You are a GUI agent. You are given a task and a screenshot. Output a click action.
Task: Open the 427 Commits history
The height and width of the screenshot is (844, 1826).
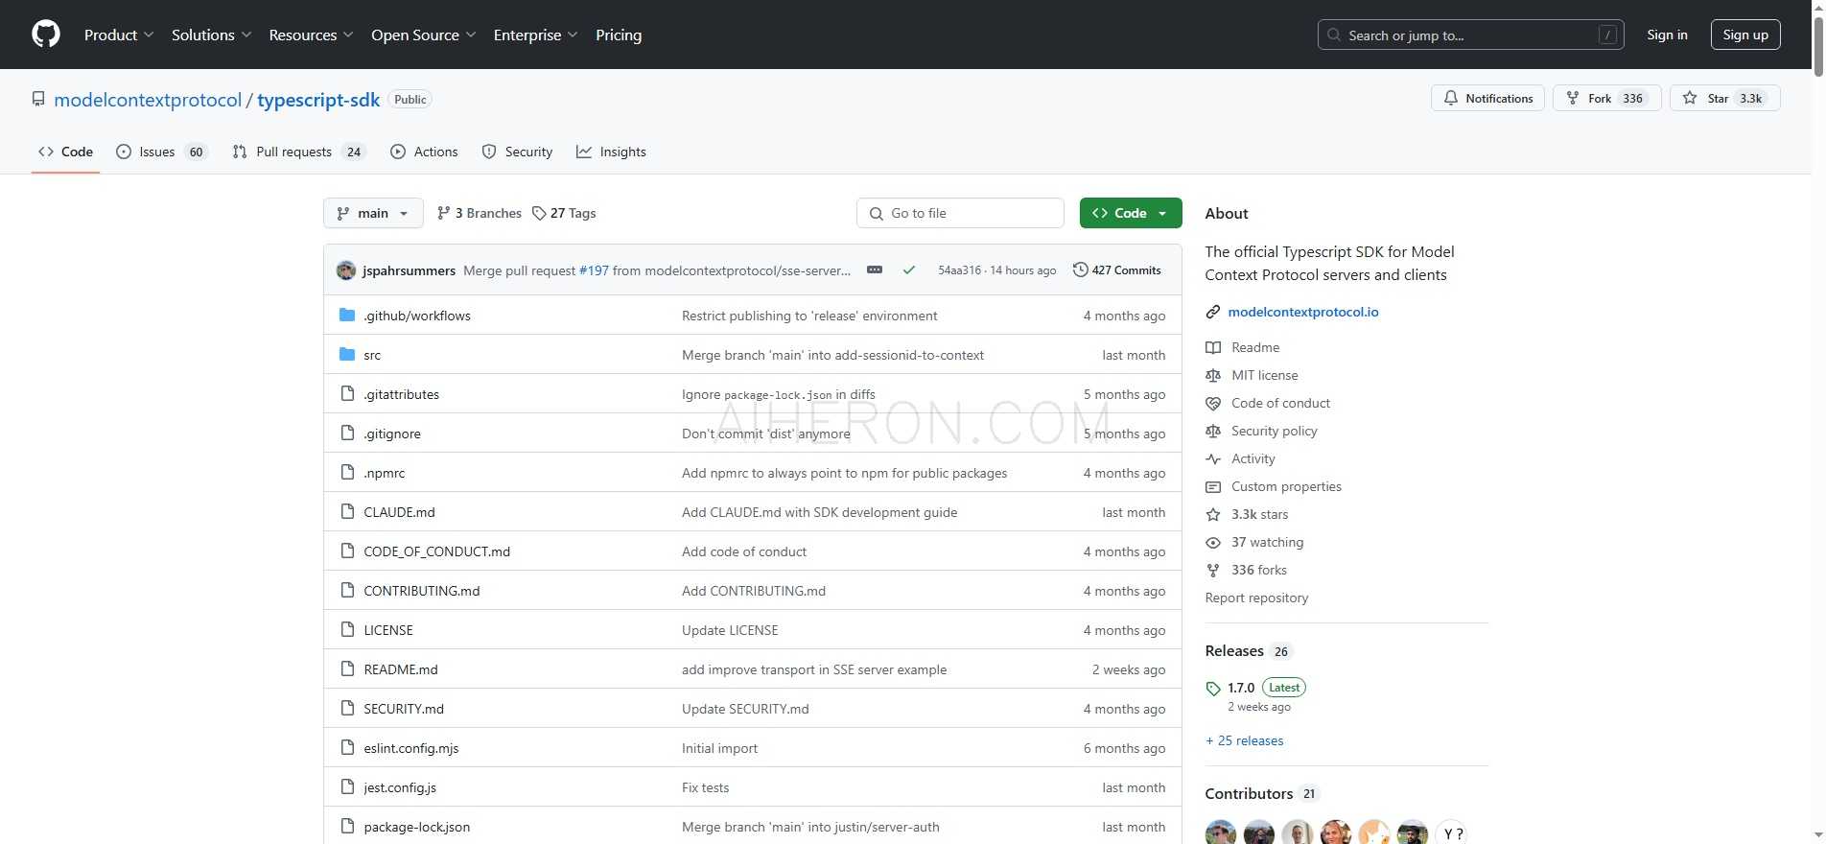[1117, 270]
